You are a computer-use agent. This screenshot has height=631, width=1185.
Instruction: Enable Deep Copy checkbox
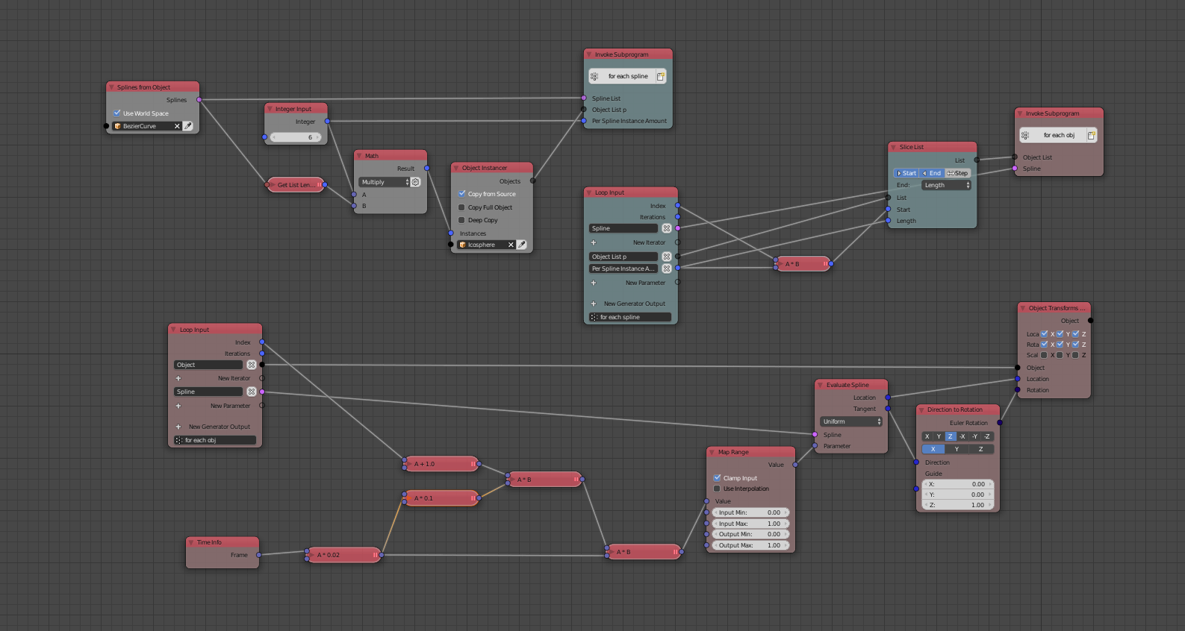pyautogui.click(x=462, y=220)
